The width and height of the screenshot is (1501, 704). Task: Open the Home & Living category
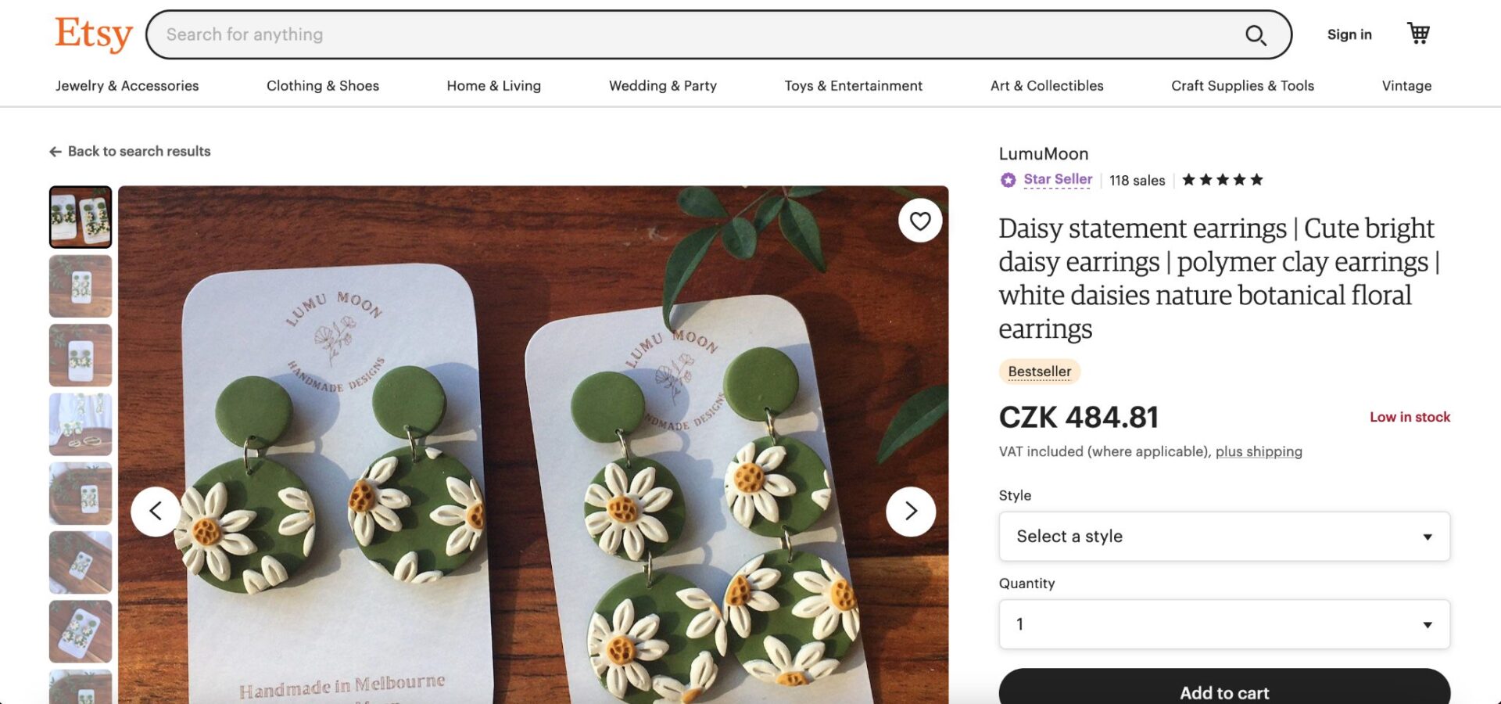tap(493, 86)
